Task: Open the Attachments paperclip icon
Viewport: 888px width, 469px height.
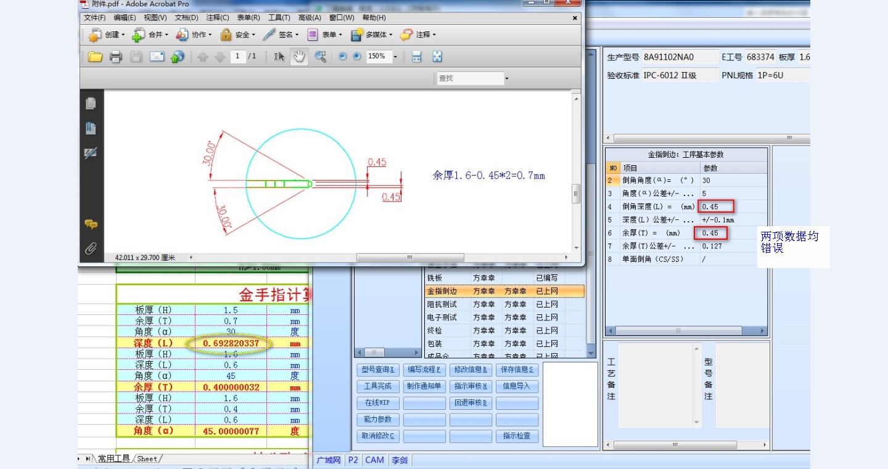Action: (91, 249)
